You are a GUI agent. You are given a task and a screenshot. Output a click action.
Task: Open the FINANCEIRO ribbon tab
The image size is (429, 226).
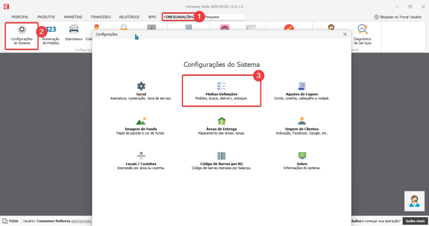pyautogui.click(x=101, y=17)
